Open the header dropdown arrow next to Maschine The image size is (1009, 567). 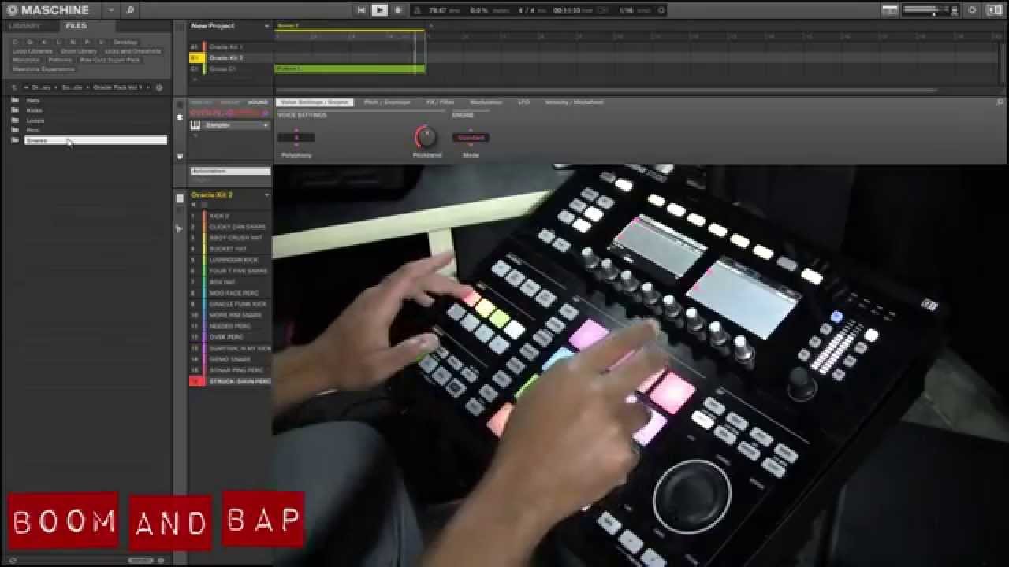pyautogui.click(x=111, y=10)
